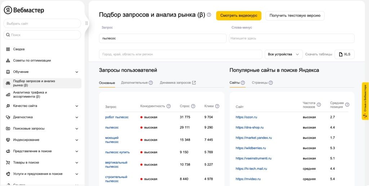Viewport: 369px width, 186px height.
Task: Click help icon next to Спрос column
Action: point(193,106)
